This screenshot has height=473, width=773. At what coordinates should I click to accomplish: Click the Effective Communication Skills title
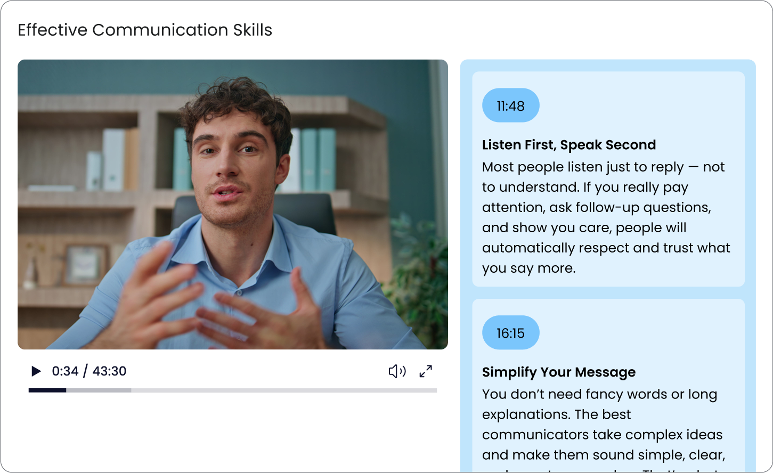click(145, 30)
